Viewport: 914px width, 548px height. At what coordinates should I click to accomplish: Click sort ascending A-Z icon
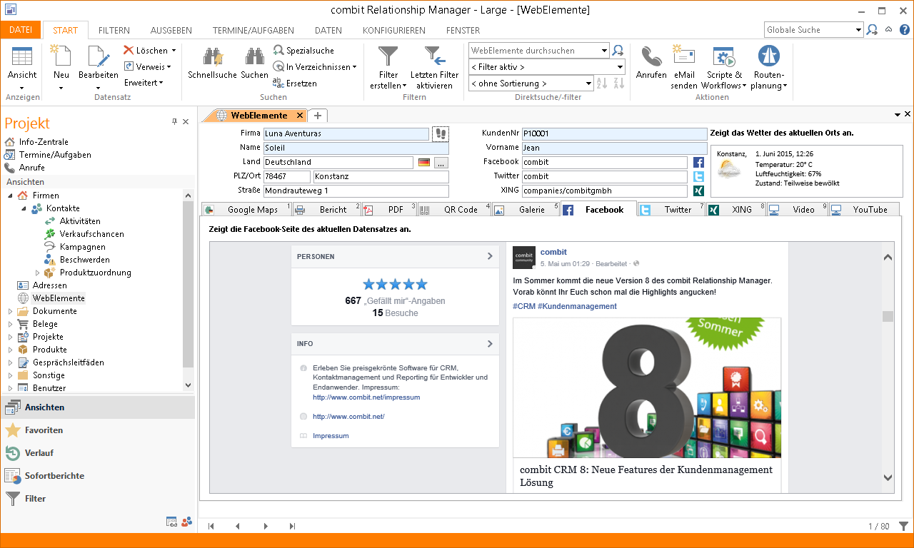(602, 83)
